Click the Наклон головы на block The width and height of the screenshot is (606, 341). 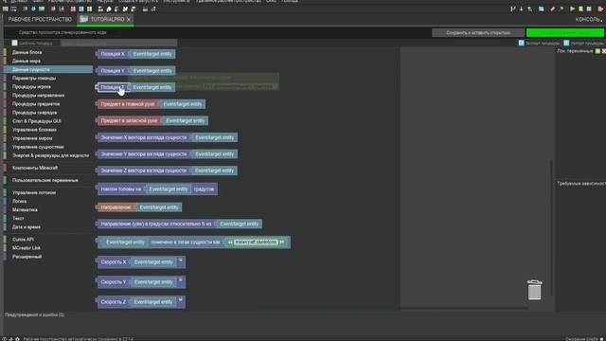[x=120, y=189]
